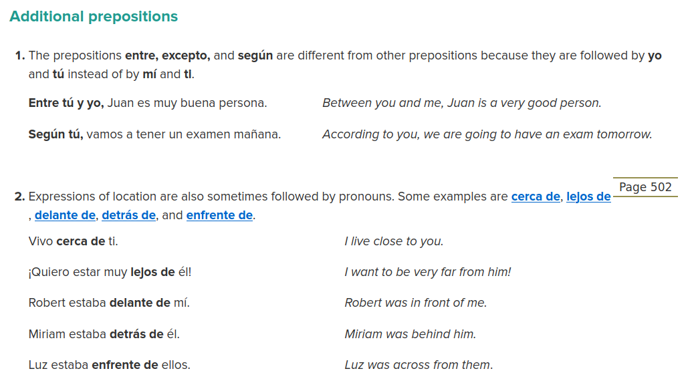Click the translation "According to you" sentence
Image resolution: width=696 pixels, height=391 pixels.
click(487, 134)
